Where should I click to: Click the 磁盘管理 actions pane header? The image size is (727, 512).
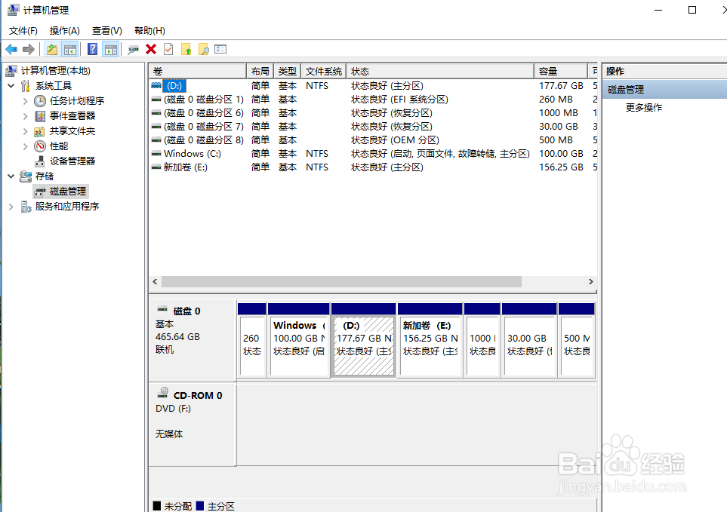[x=664, y=89]
